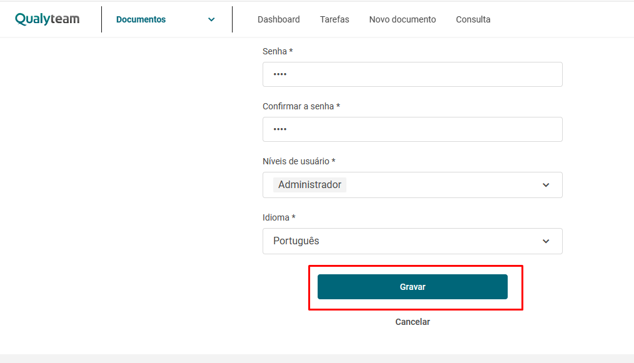Open the Consulta menu item
Image resolution: width=634 pixels, height=363 pixels.
click(x=473, y=19)
